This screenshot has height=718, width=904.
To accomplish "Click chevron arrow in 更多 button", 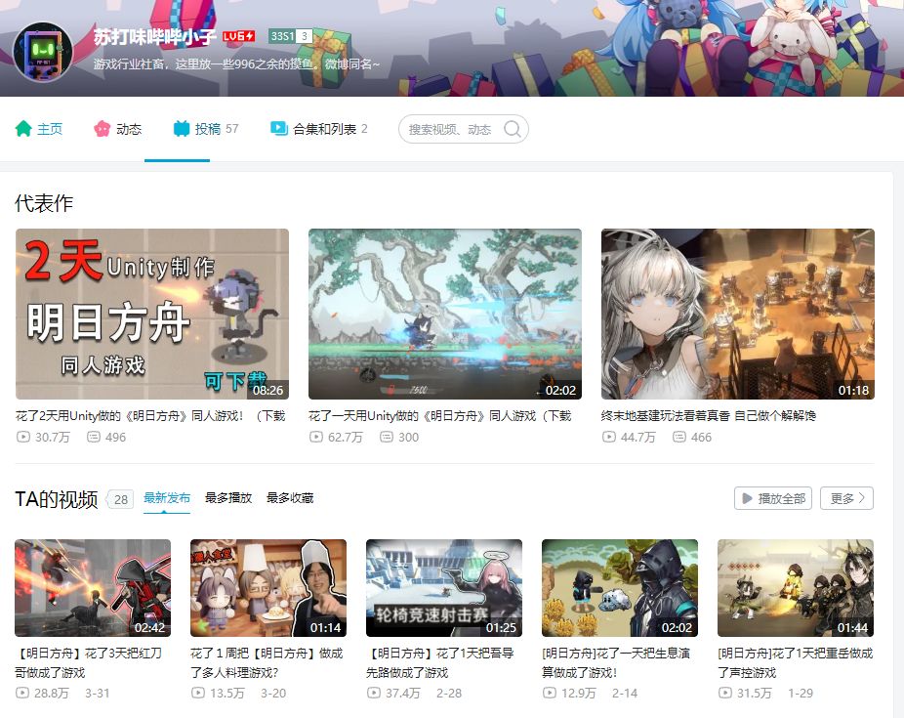I will click(x=862, y=498).
